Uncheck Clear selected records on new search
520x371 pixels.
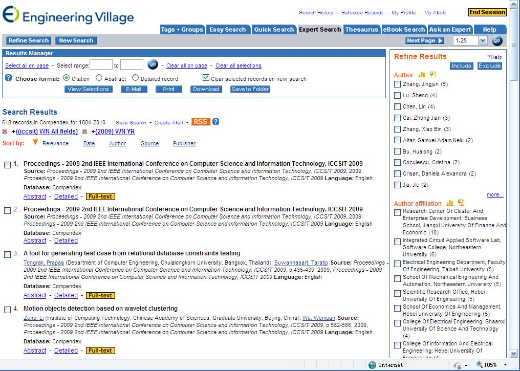pos(206,78)
